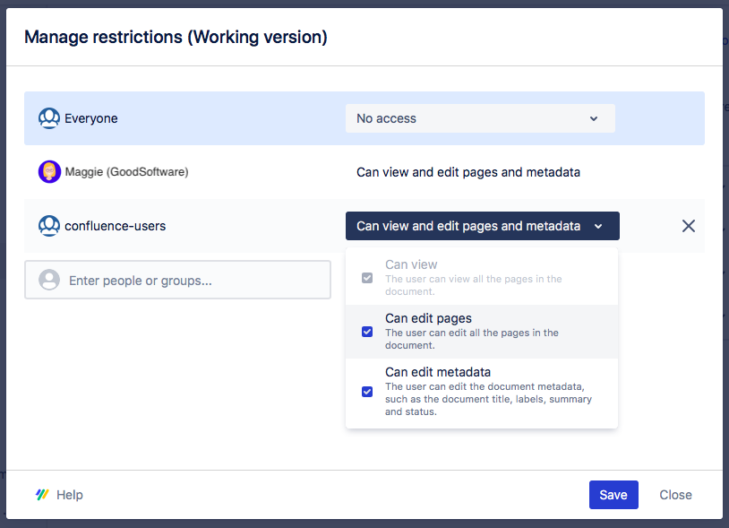The height and width of the screenshot is (528, 729).
Task: Uncheck the 'Can edit metadata' checkbox
Action: [x=366, y=392]
